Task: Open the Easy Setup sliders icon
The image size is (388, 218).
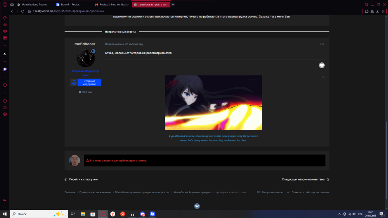Action: coord(383,11)
